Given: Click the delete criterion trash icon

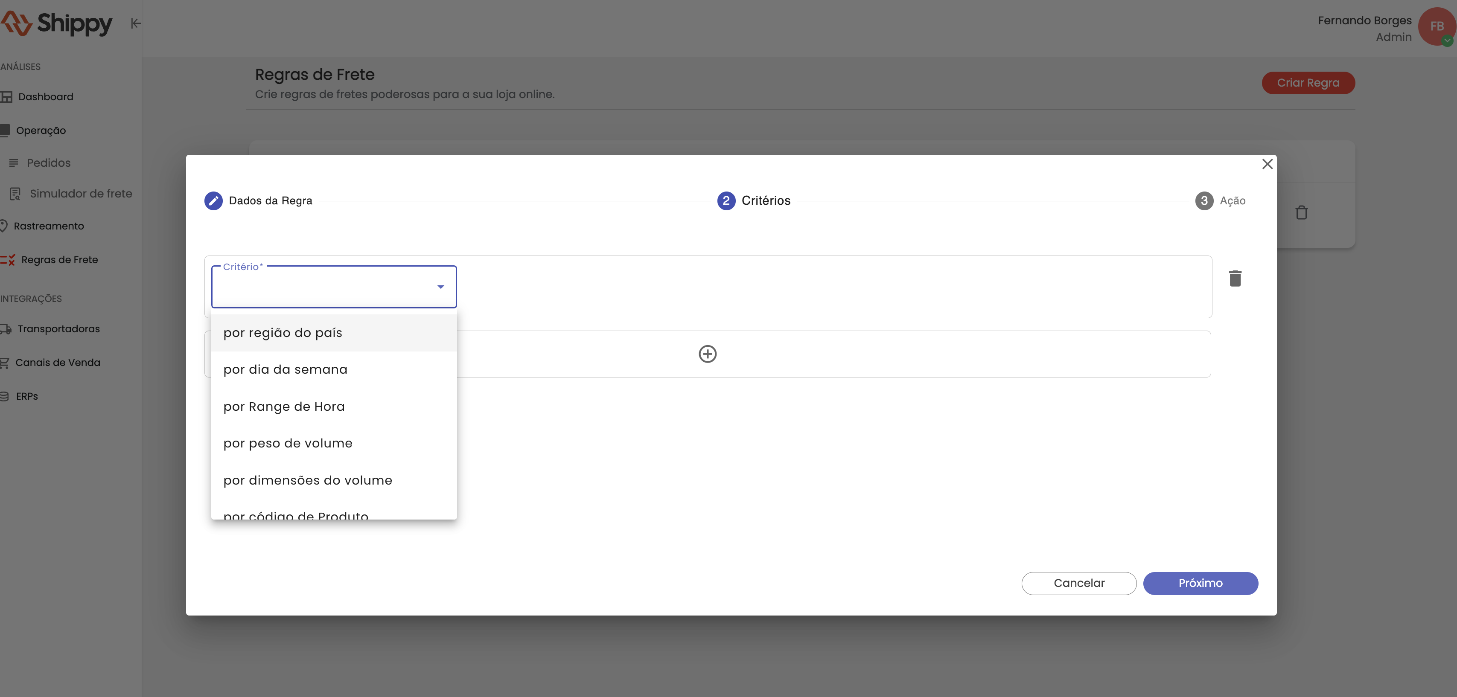Looking at the screenshot, I should 1235,278.
